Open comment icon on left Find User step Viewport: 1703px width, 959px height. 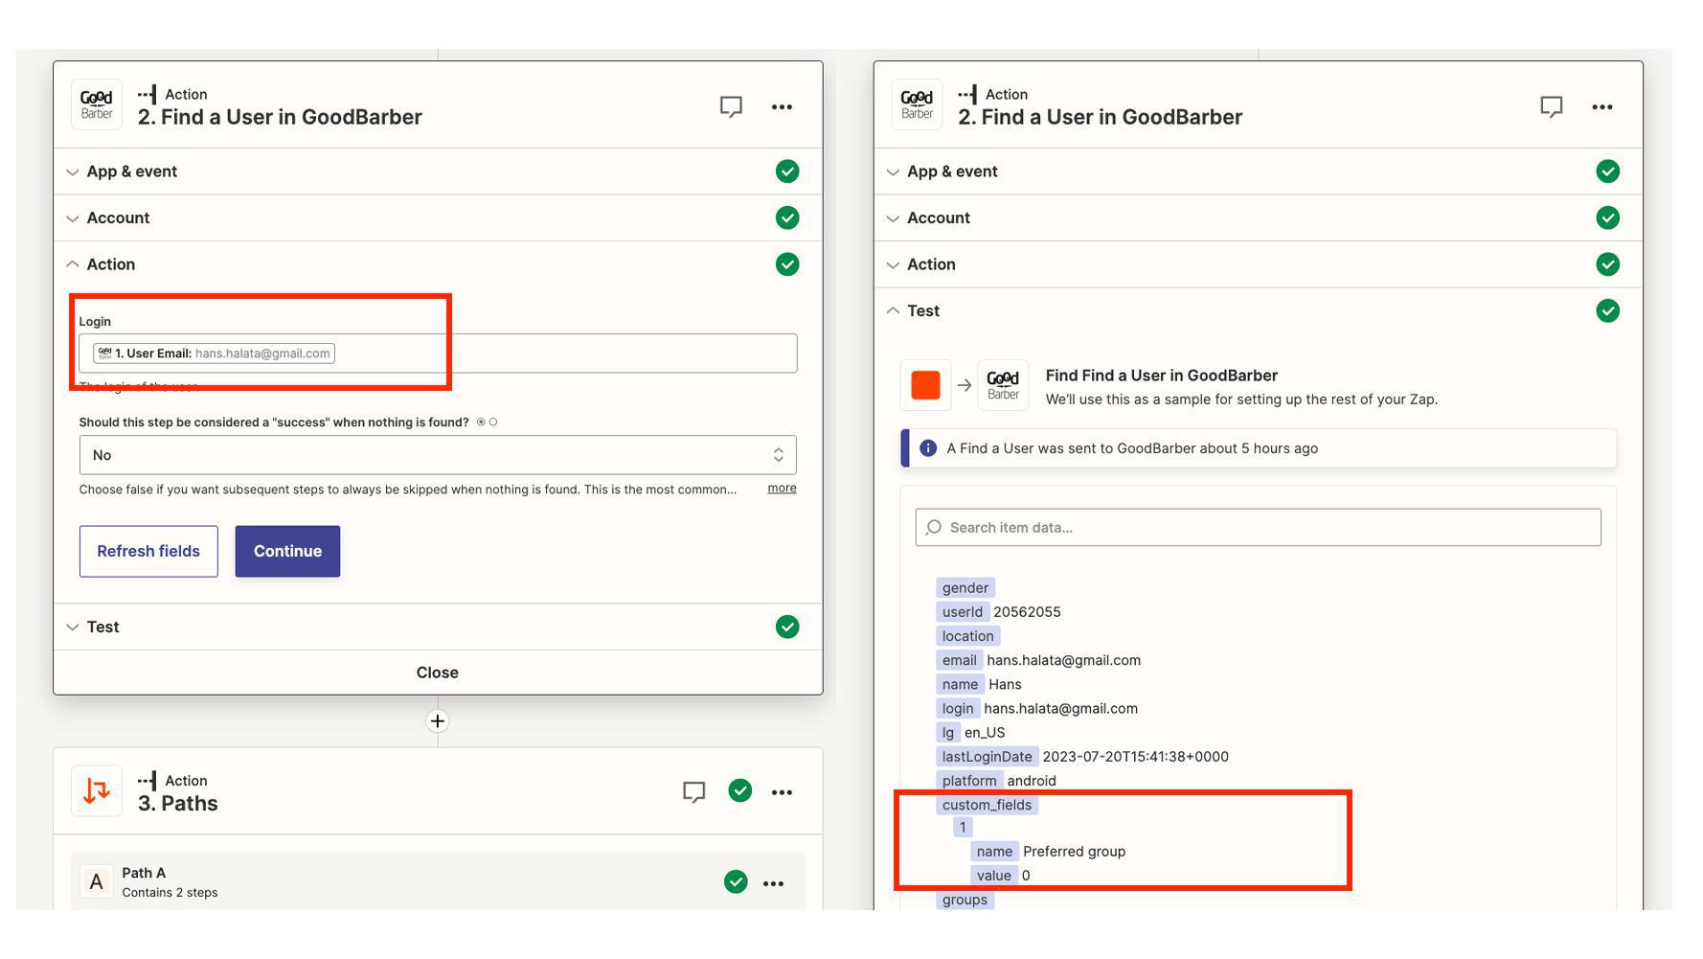point(731,106)
